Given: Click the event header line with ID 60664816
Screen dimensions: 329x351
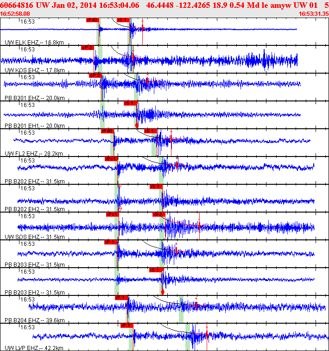Looking at the screenshot, I should [x=164, y=5].
